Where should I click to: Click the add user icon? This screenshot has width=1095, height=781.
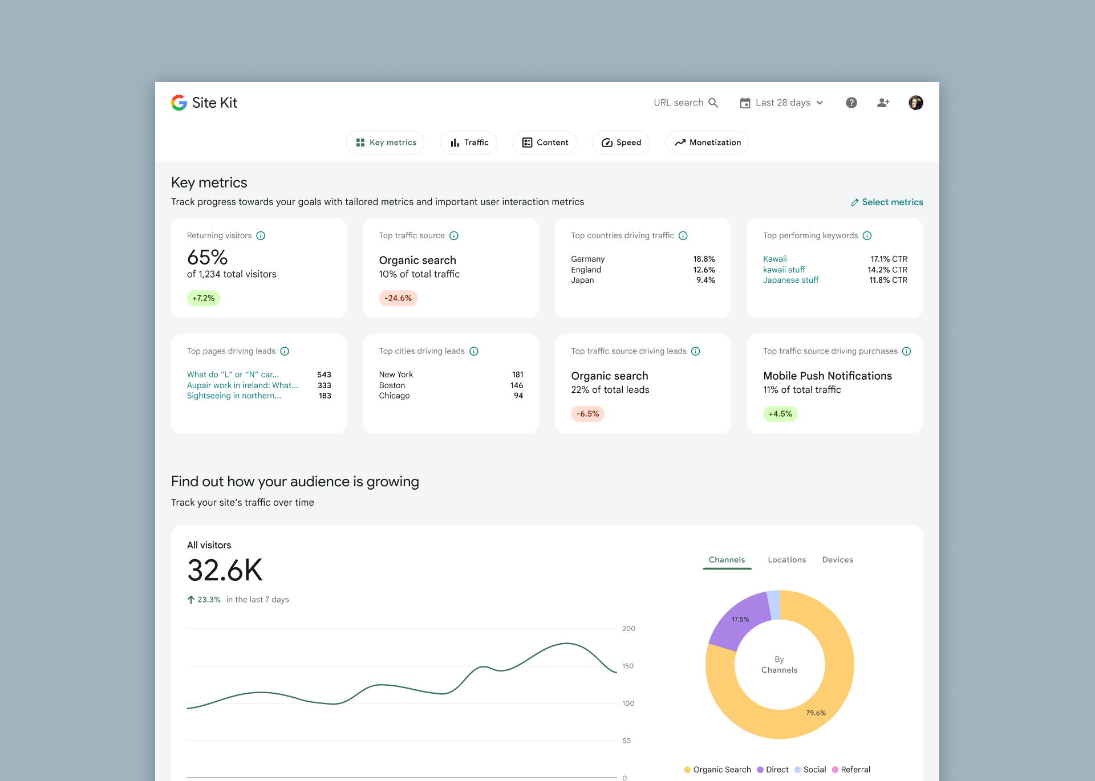click(883, 103)
